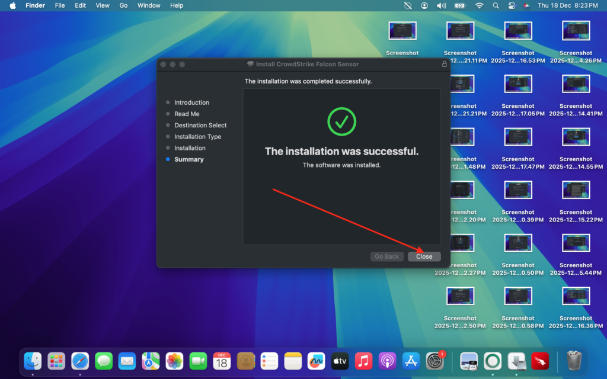Screen dimensions: 607x379
Task: Open the red CrowdStrike Falcon icon in the Dock
Action: (x=540, y=361)
